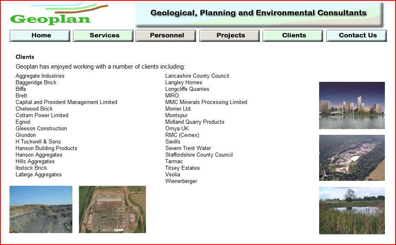Select the Aggregate Industries client entry
The height and width of the screenshot is (245, 396).
pos(40,76)
